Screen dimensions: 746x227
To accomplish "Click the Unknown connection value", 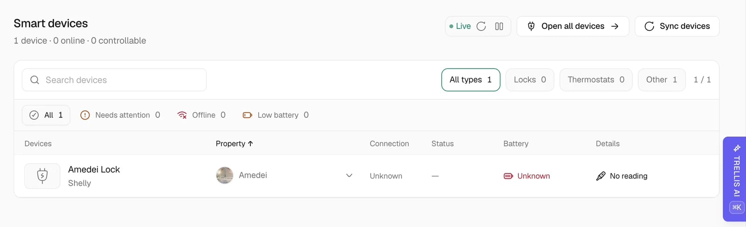I will coord(386,176).
